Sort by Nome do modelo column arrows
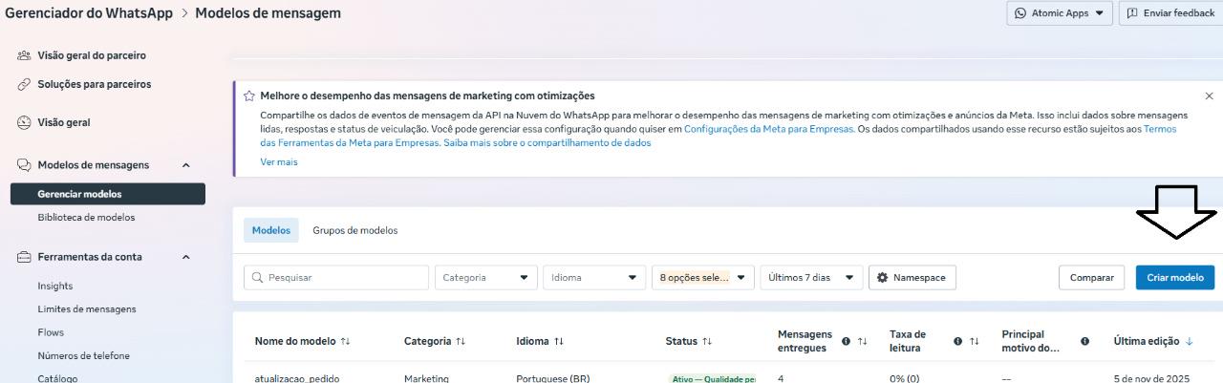 (345, 341)
